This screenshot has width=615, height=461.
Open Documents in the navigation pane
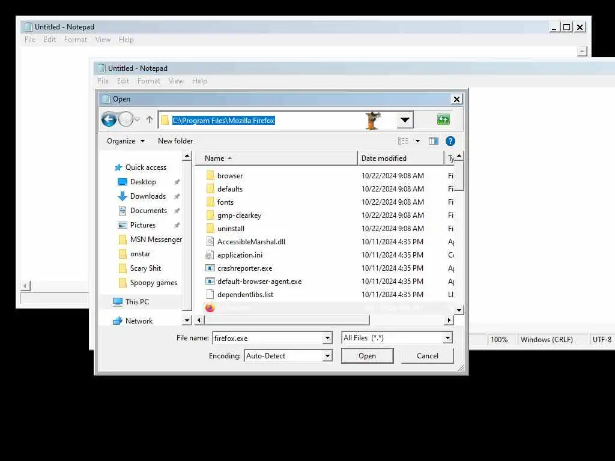(142, 211)
